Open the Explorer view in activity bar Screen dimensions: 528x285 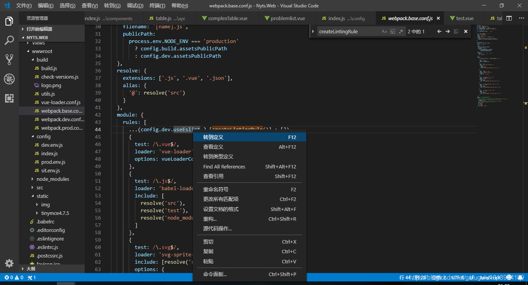[9, 22]
